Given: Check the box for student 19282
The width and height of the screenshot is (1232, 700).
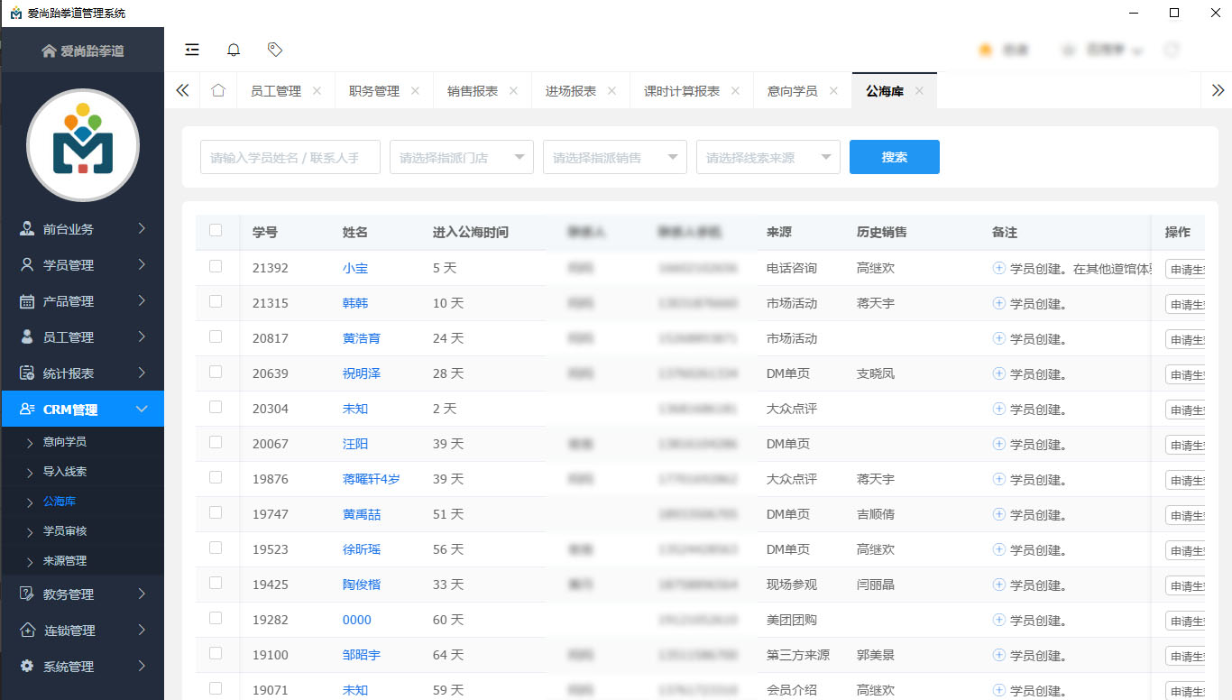Looking at the screenshot, I should tap(216, 618).
